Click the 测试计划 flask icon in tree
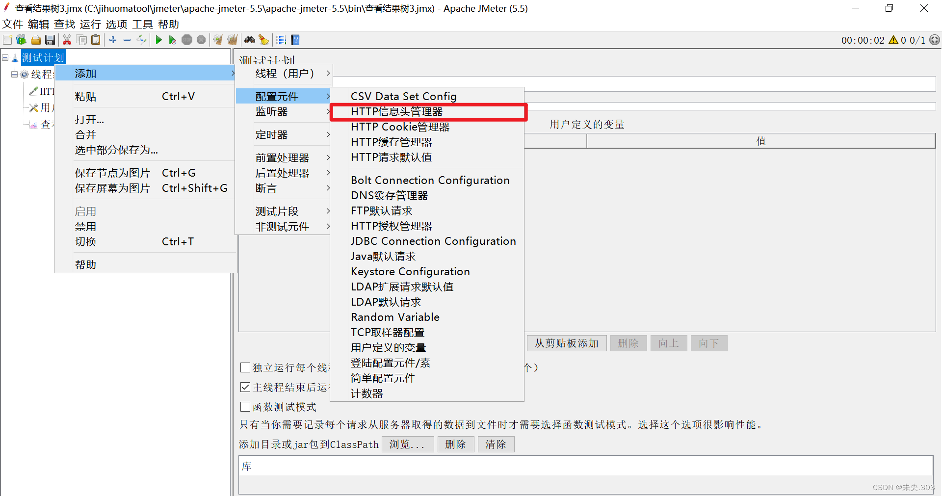 [x=15, y=58]
